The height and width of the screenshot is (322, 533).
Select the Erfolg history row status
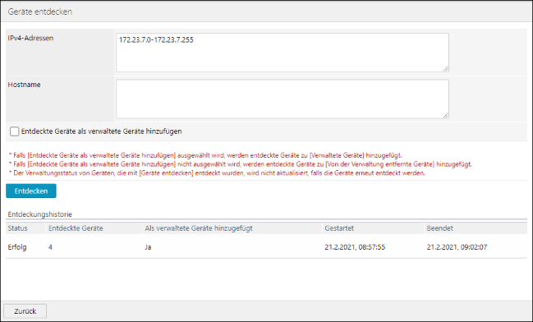click(17, 247)
